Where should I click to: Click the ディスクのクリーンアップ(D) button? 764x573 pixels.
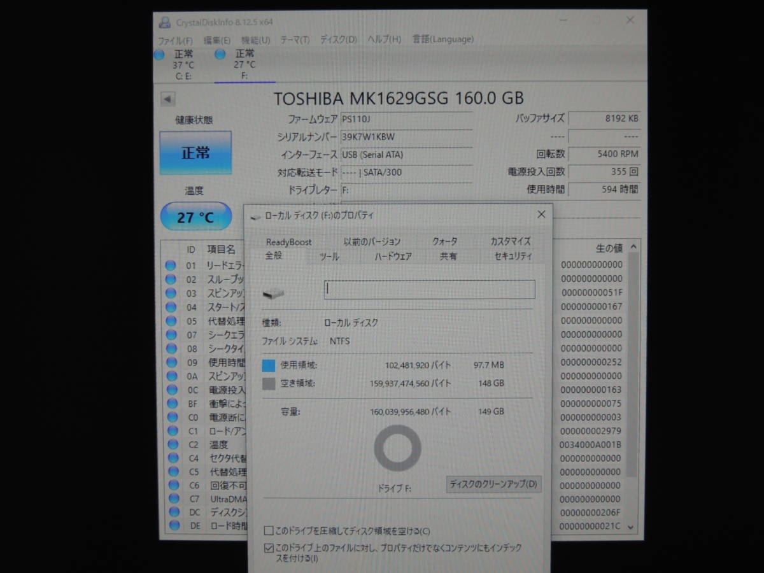493,484
